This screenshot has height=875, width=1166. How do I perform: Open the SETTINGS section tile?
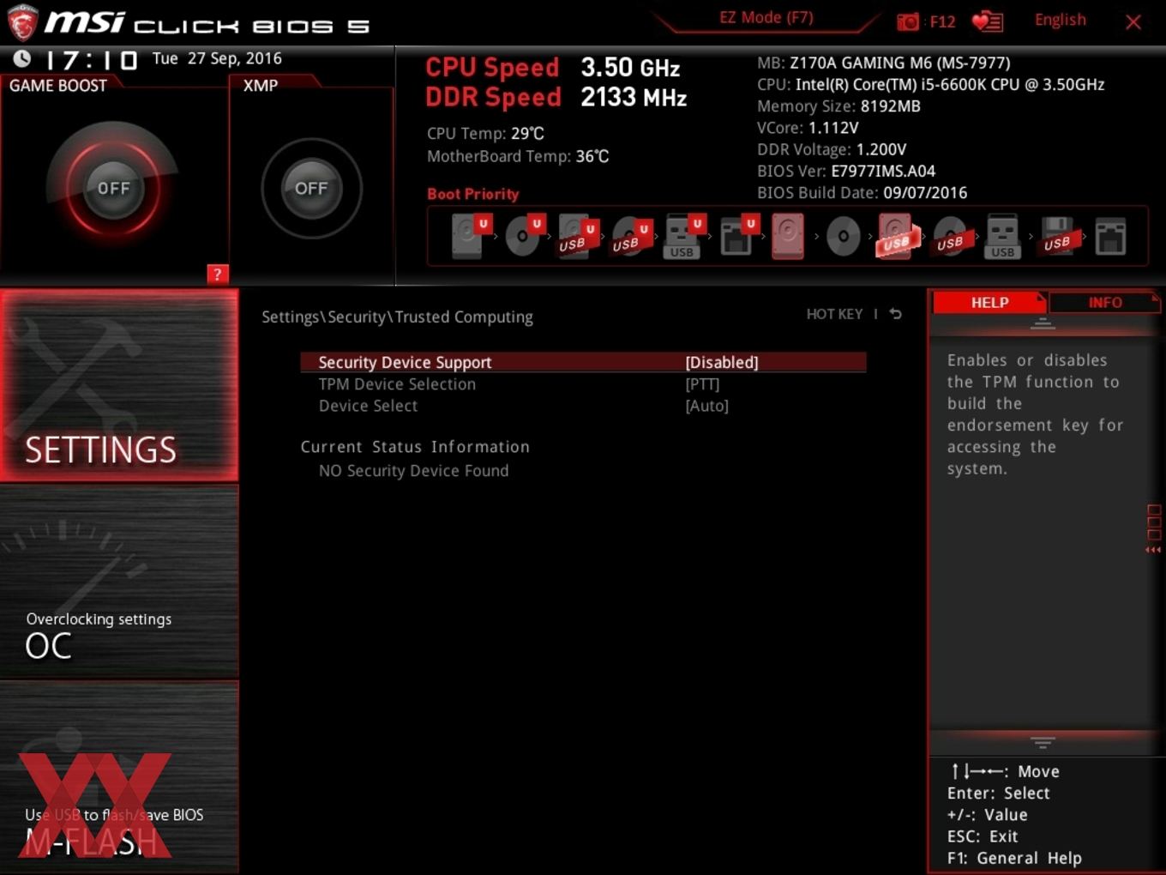119,385
